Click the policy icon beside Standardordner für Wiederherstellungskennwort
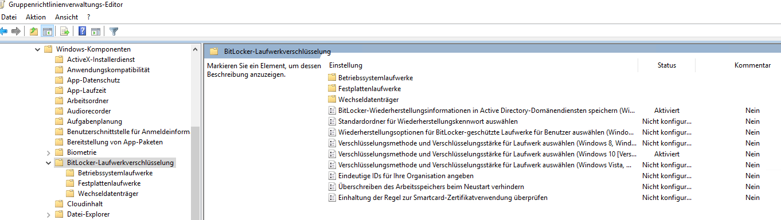781x220 pixels. [331, 121]
